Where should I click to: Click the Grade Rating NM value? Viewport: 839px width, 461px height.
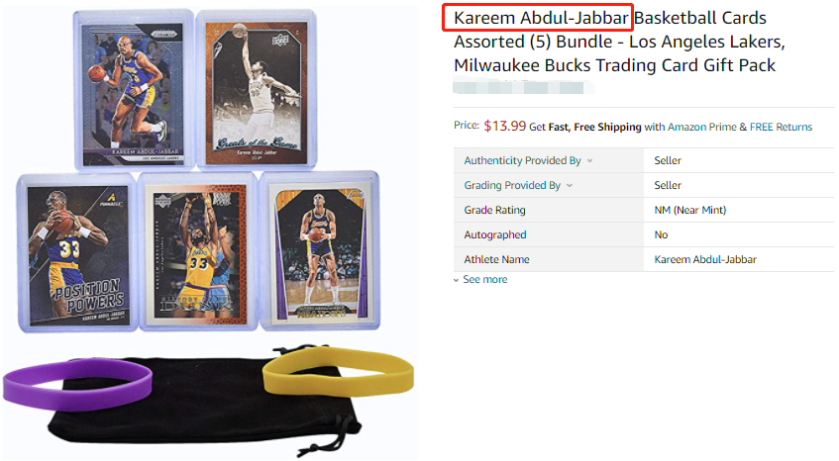(x=689, y=210)
